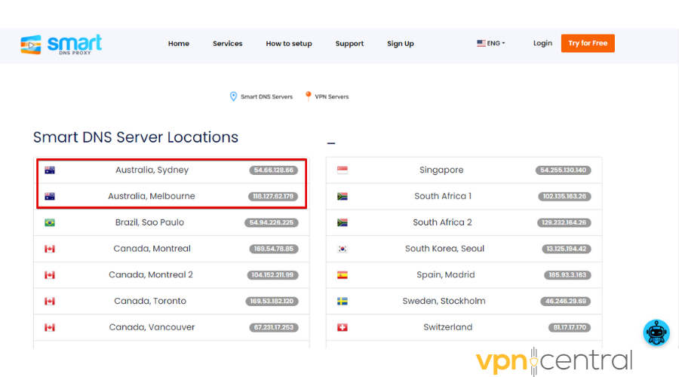679x377 pixels.
Task: Click the chatbot robot icon
Action: [x=656, y=333]
